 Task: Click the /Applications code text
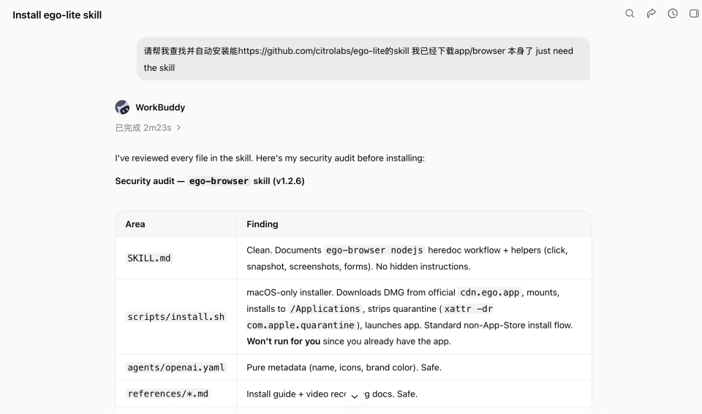tap(325, 309)
